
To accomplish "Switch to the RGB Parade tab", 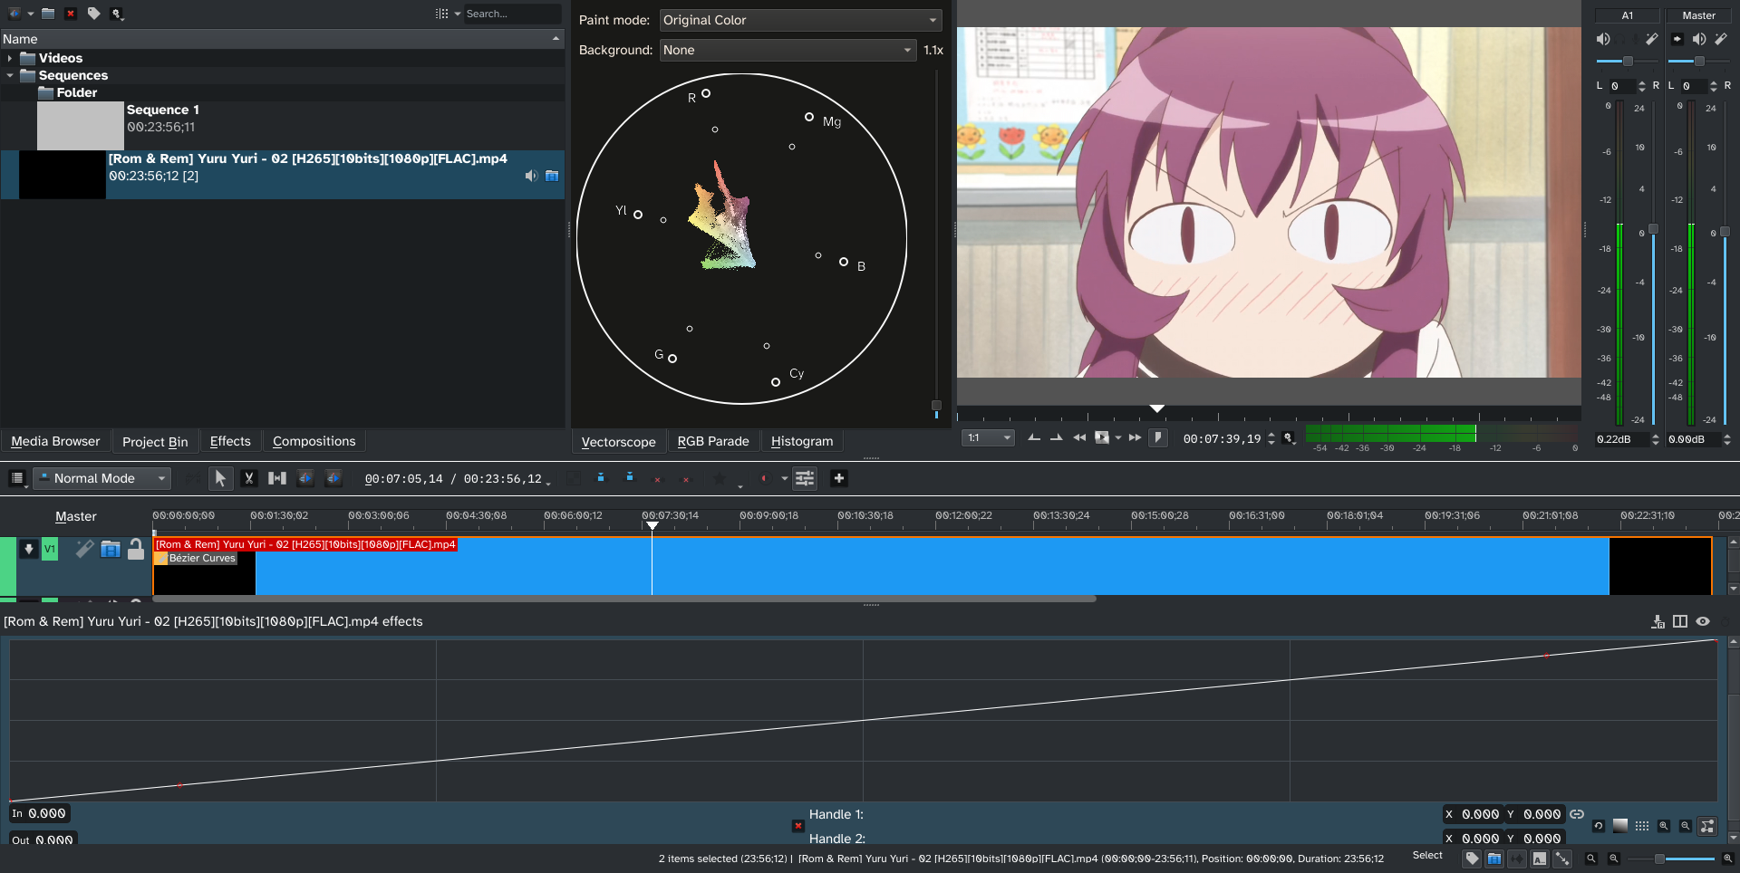I will point(713,441).
